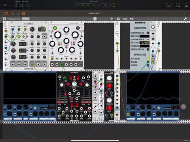190x142 pixels.
Task: Rewind transport to start
Action: coord(15,5)
